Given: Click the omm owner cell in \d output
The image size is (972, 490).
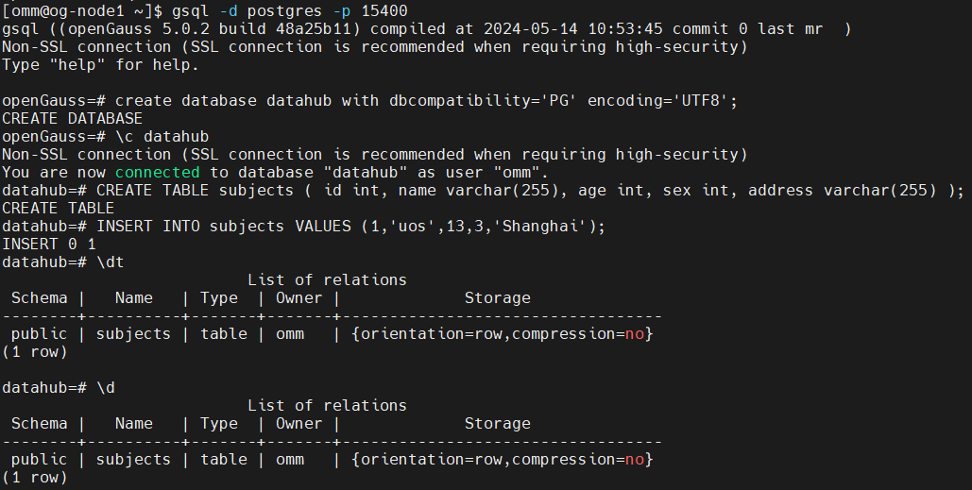Looking at the screenshot, I should click(290, 460).
